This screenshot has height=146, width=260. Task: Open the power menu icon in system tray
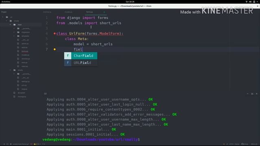254,2
